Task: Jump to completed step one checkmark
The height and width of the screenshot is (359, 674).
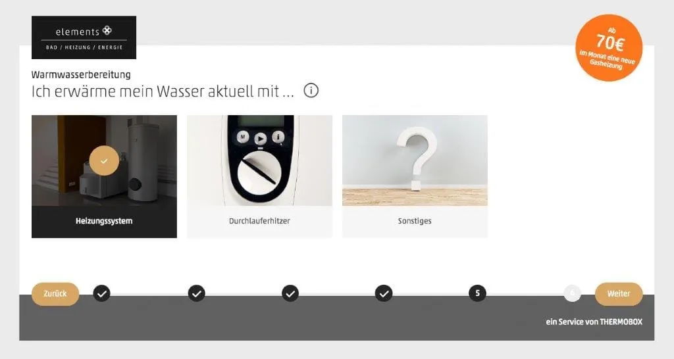Action: (x=102, y=293)
